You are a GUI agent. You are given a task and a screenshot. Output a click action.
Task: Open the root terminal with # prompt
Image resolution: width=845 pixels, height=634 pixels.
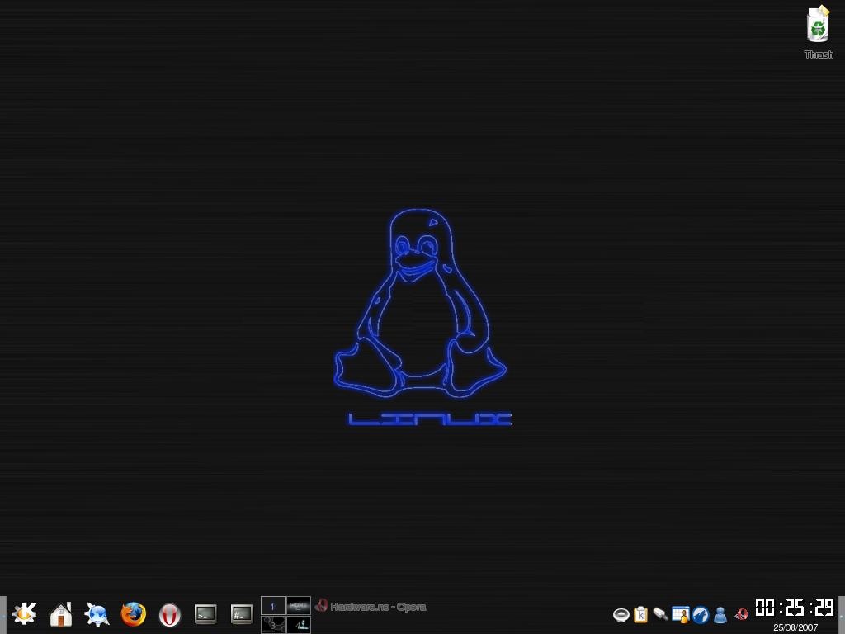(x=242, y=614)
